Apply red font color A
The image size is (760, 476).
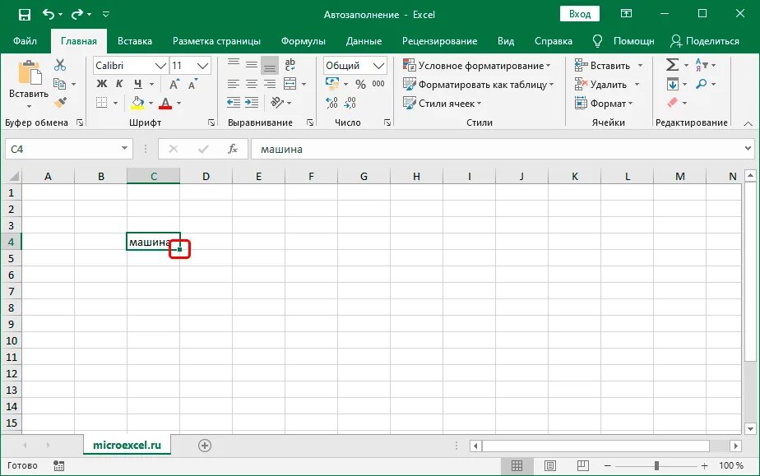point(166,103)
